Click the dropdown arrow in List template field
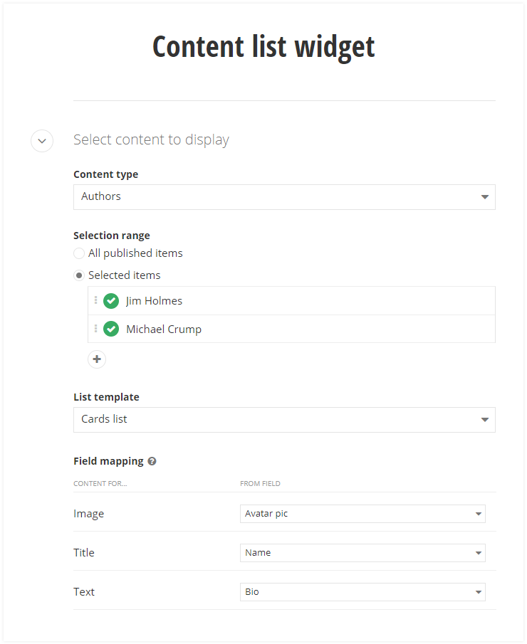Viewport: 527px width, 644px height. tap(484, 420)
